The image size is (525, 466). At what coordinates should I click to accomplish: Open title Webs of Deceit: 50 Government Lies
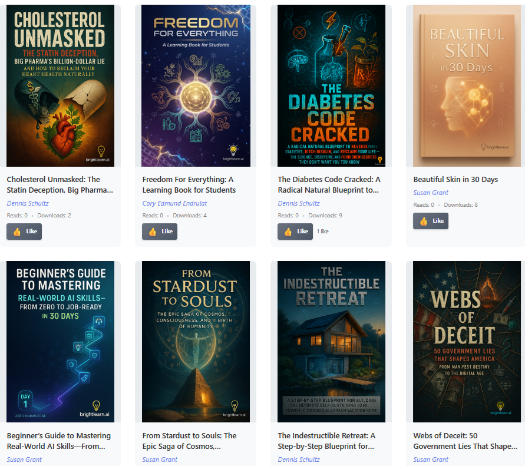(465, 441)
